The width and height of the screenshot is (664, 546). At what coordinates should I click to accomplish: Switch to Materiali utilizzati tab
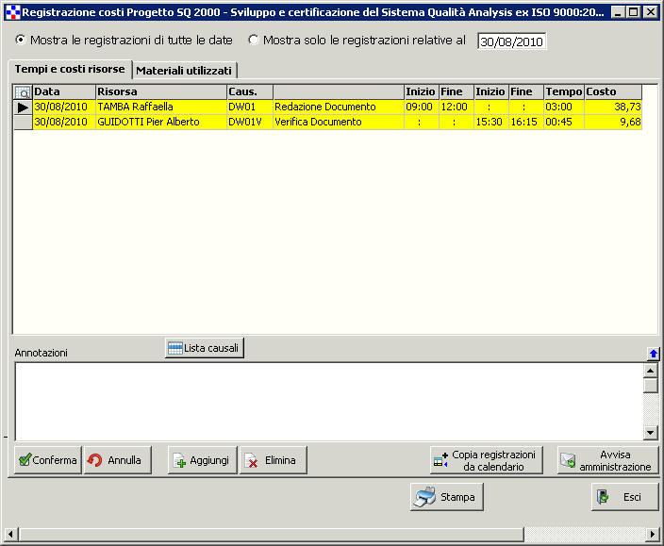pyautogui.click(x=184, y=71)
